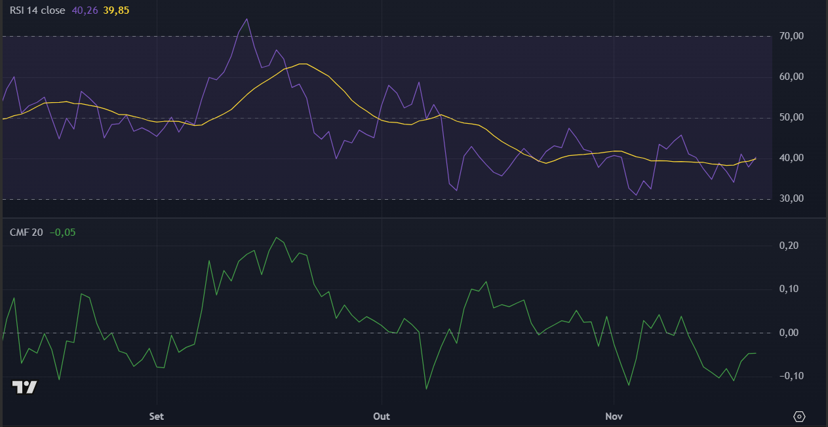Click the Out label on the time axis
This screenshot has height=427, width=828.
[x=381, y=416]
